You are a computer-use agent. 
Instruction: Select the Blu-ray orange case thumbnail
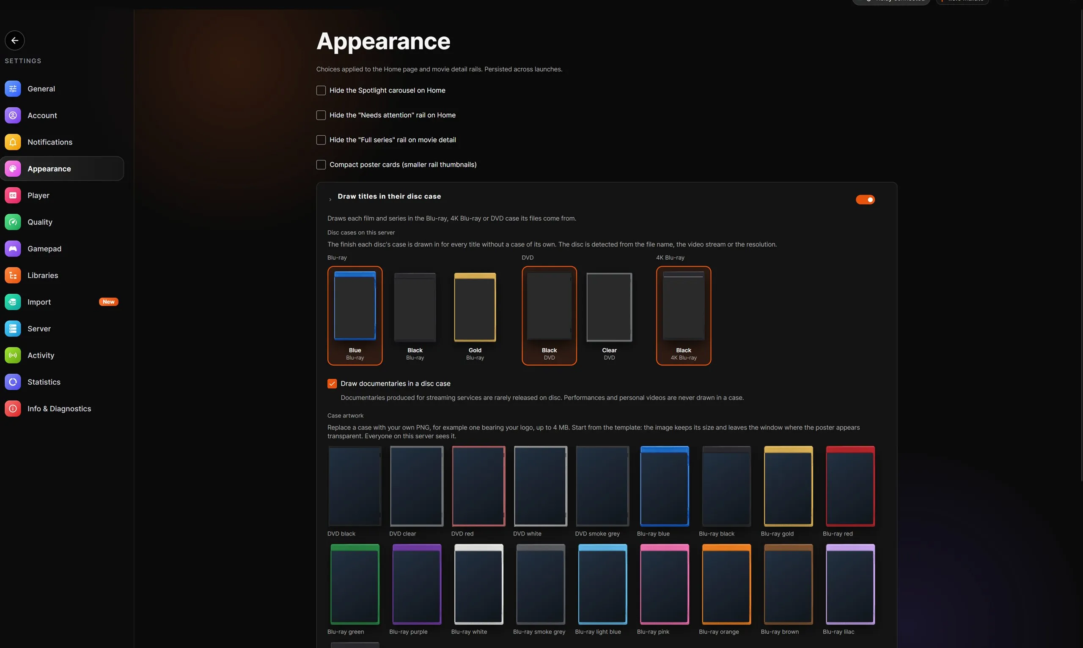click(726, 584)
